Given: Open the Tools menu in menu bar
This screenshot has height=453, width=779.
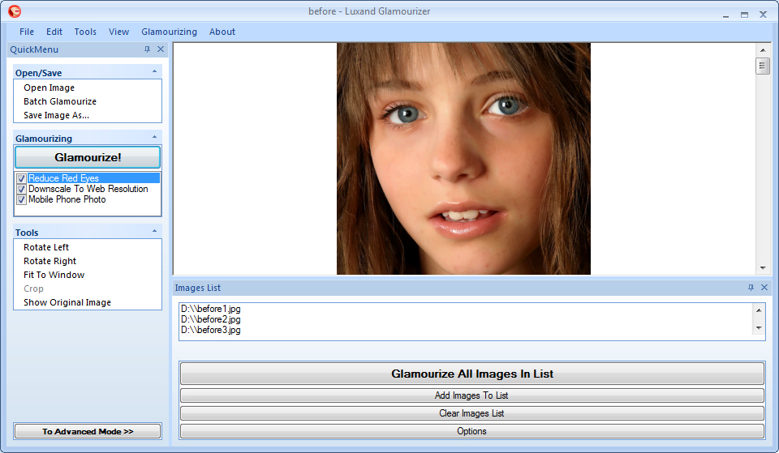Looking at the screenshot, I should 85,32.
